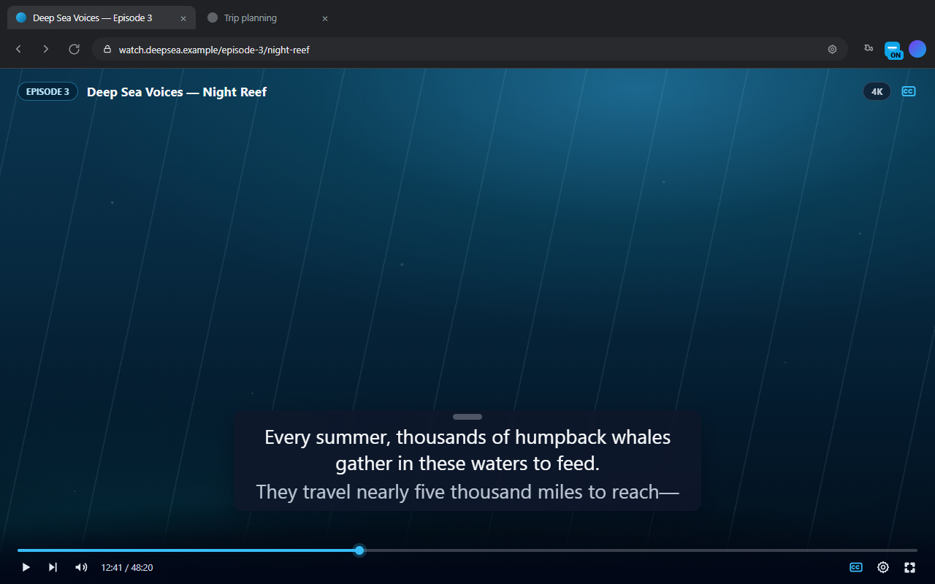Go back to the previous page

(18, 49)
